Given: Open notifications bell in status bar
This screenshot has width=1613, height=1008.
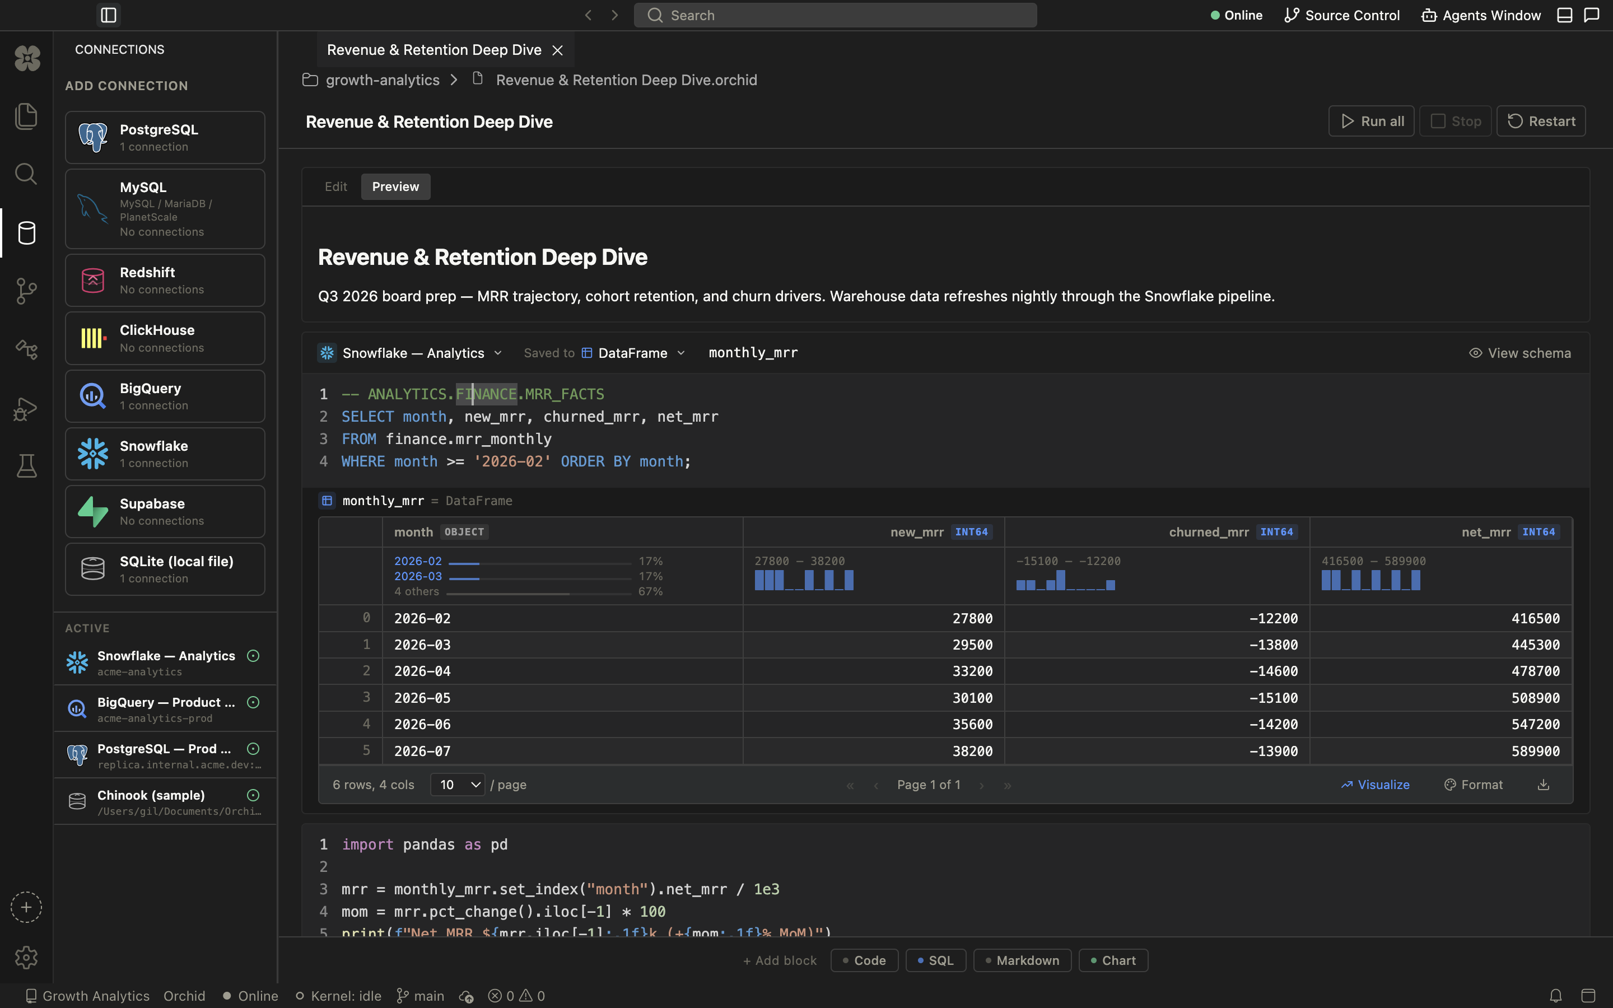Looking at the screenshot, I should (x=1556, y=996).
